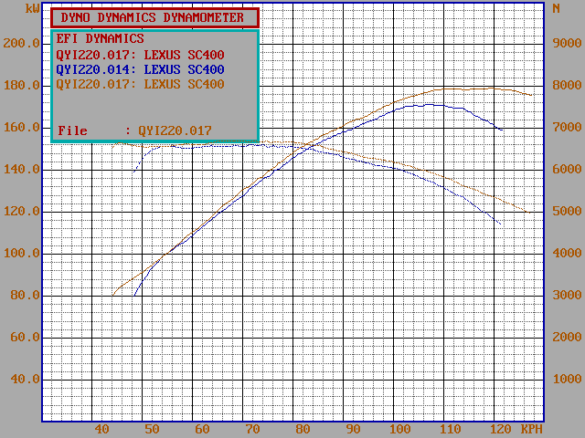Click the 80.0 kW axis value
The height and width of the screenshot is (438, 585).
point(25,296)
